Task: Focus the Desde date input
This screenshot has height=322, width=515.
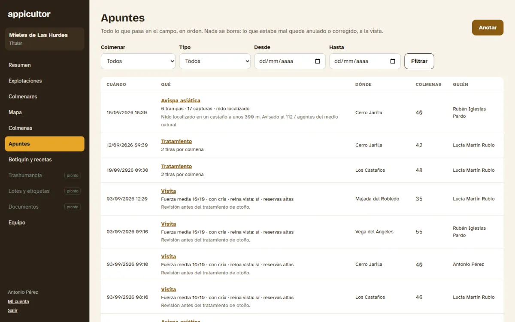Action: (290, 61)
